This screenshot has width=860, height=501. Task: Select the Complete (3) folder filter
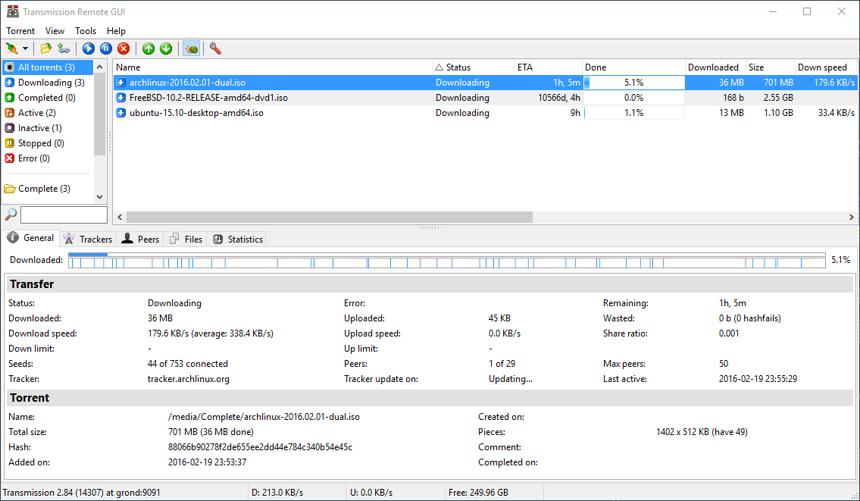[47, 189]
